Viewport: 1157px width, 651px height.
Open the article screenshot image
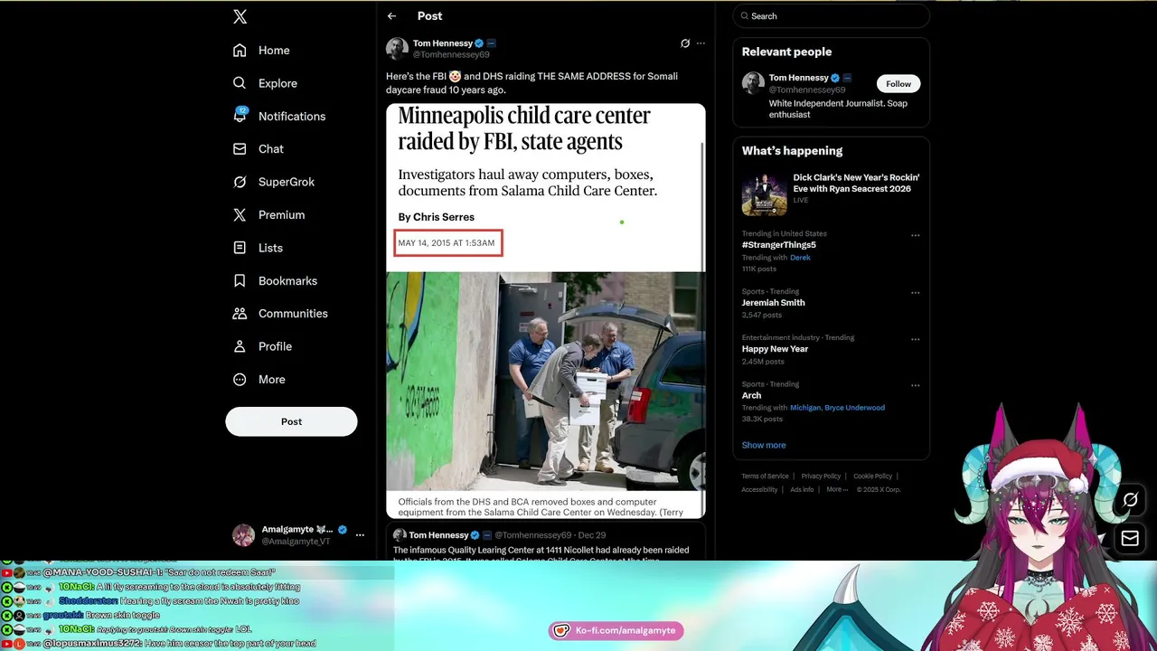[546, 311]
